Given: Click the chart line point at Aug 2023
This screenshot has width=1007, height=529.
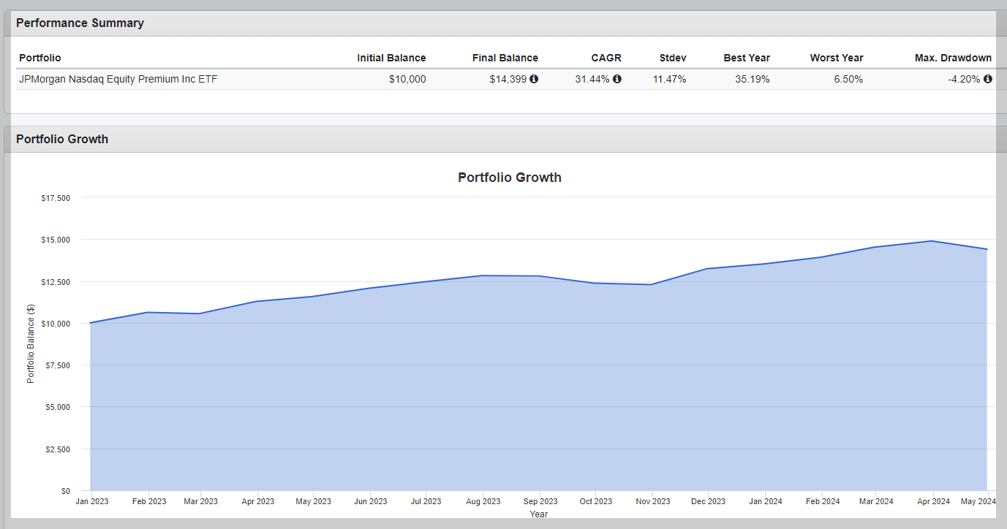Looking at the screenshot, I should tap(483, 275).
